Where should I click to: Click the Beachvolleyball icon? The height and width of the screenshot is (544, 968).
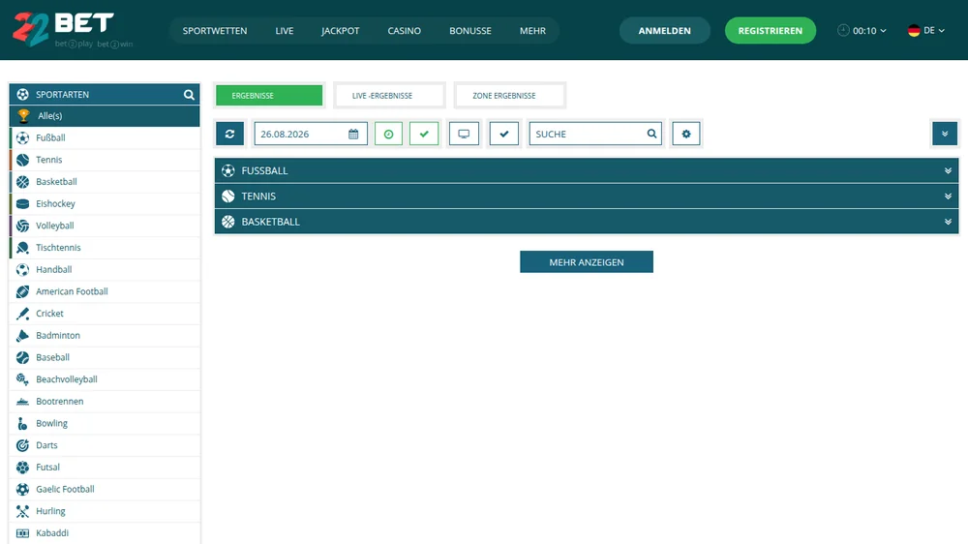point(23,379)
